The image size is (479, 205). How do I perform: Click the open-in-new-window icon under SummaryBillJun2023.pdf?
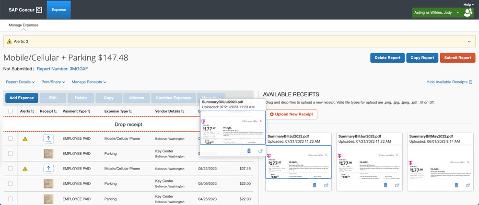pyautogui.click(x=397, y=185)
